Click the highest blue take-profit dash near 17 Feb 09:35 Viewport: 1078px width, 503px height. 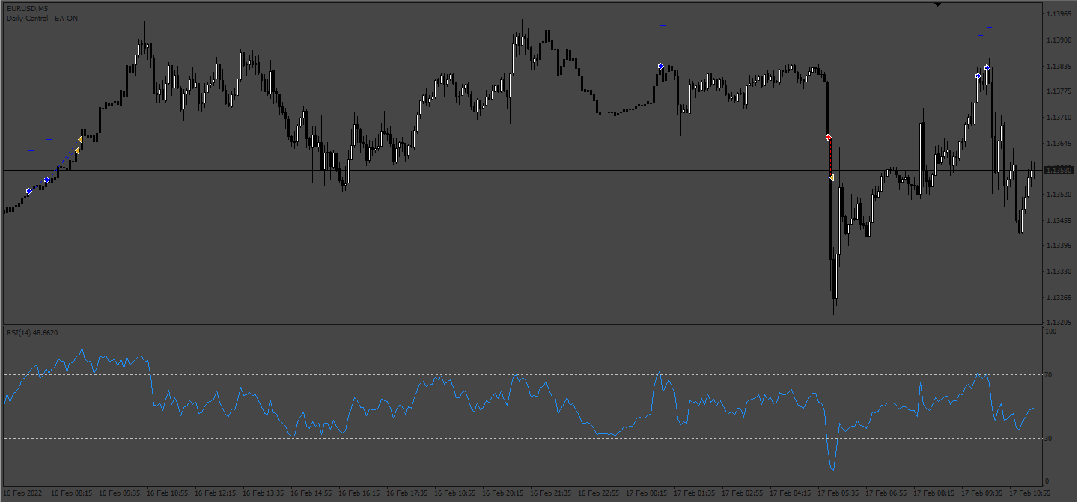989,27
